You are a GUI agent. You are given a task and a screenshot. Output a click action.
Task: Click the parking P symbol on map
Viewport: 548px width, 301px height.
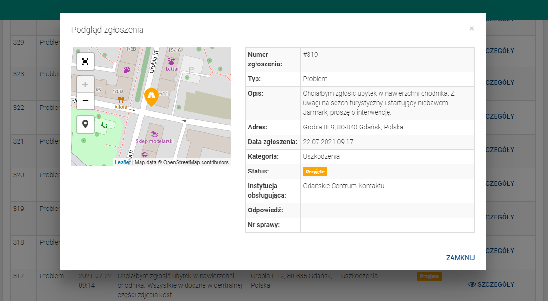tap(191, 69)
